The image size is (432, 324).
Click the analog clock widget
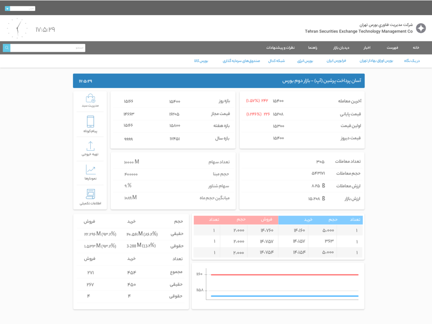click(x=17, y=29)
